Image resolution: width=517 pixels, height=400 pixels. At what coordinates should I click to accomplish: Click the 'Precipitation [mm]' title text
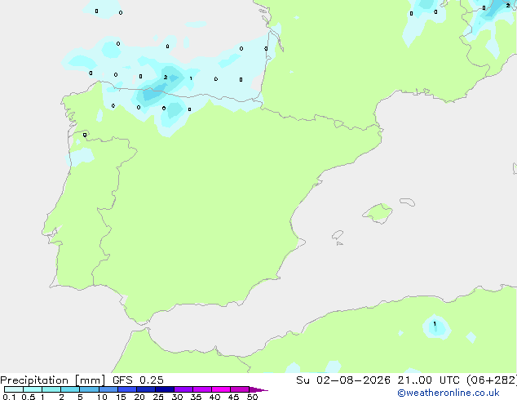pos(53,380)
